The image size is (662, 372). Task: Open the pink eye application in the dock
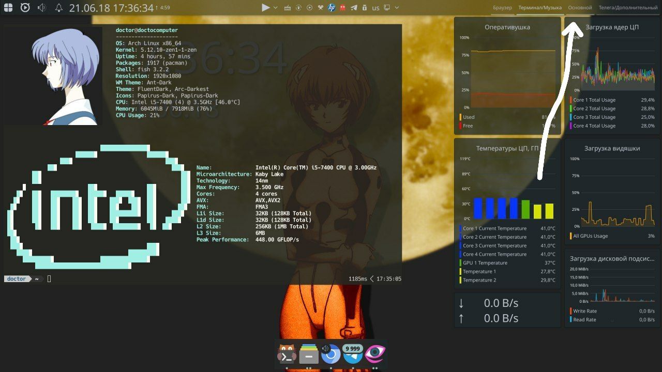(x=375, y=354)
